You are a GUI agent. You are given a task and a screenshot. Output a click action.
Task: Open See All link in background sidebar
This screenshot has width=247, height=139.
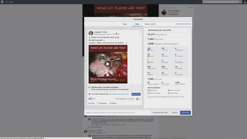190,7
